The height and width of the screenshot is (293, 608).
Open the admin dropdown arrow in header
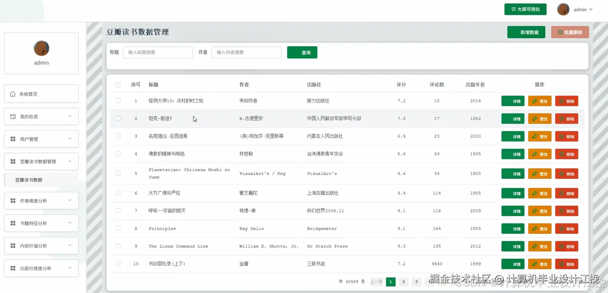tap(591, 10)
